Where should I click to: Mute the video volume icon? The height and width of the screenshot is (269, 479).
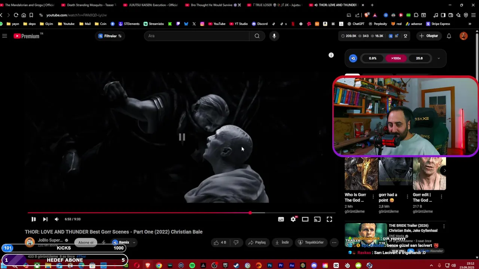click(57, 219)
